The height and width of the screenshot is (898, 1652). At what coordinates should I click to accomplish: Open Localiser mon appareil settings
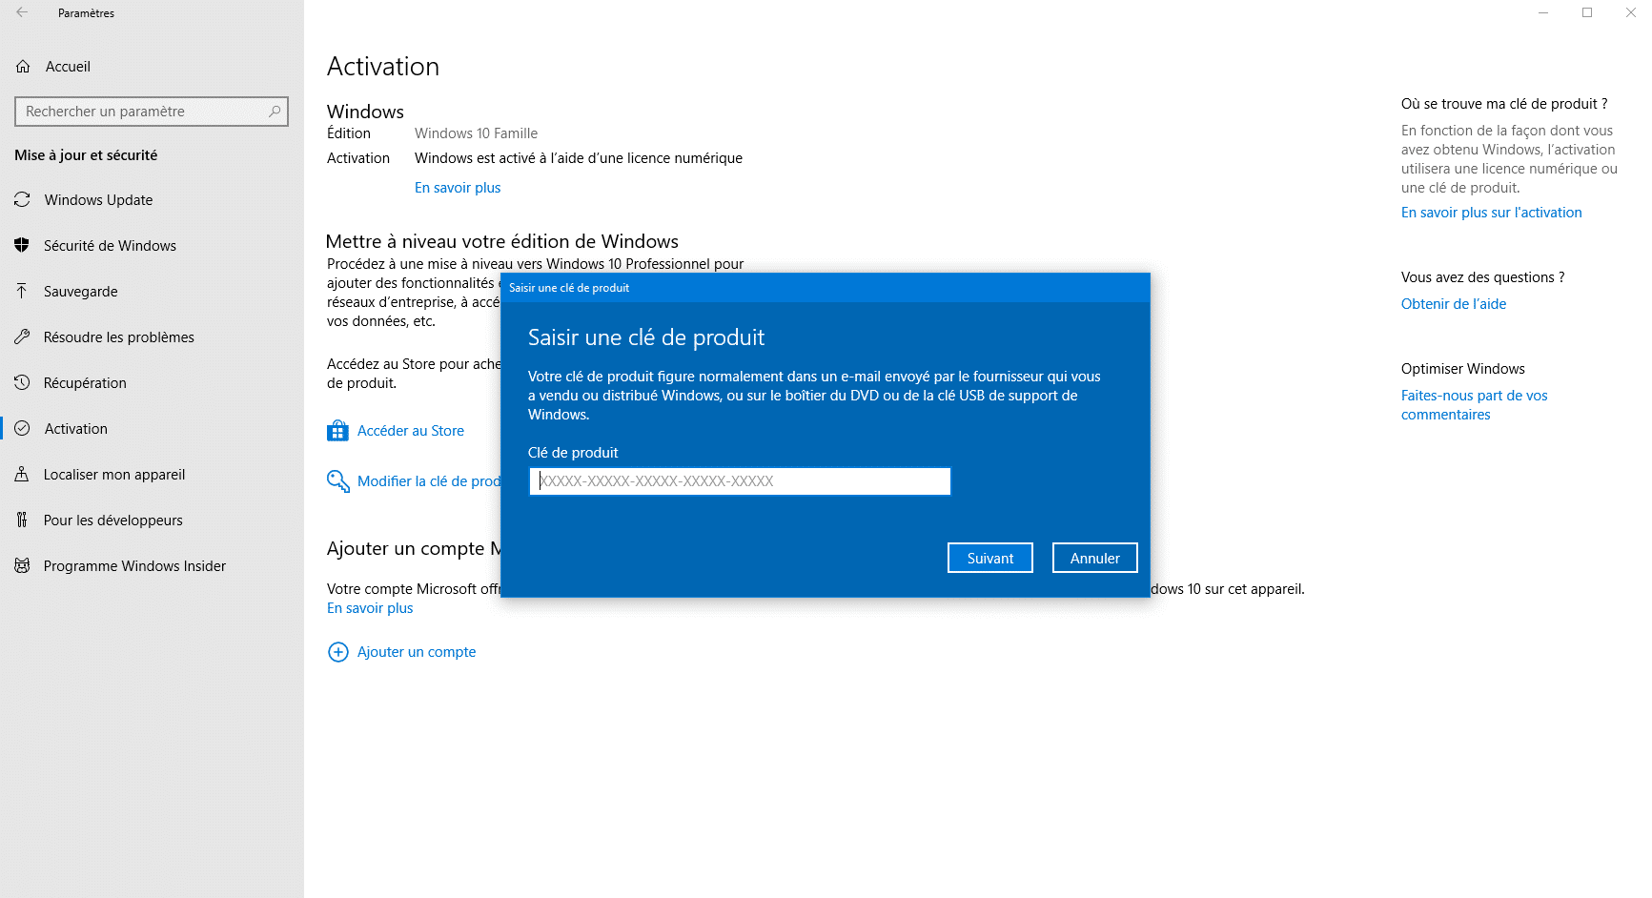(x=114, y=475)
